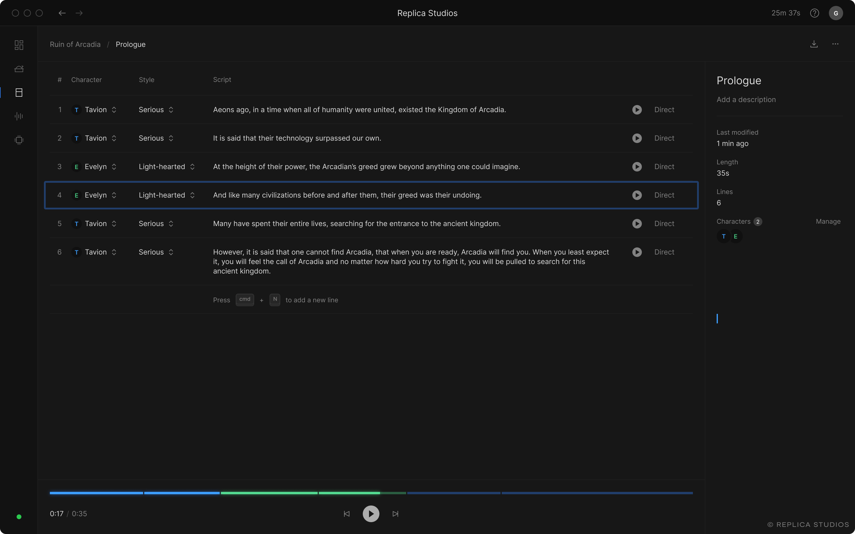Play line 6 audio preview

pos(637,252)
